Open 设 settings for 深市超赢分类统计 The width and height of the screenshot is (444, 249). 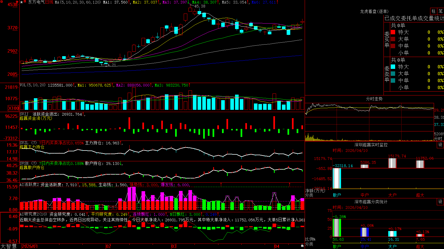pyautogui.click(x=440, y=202)
